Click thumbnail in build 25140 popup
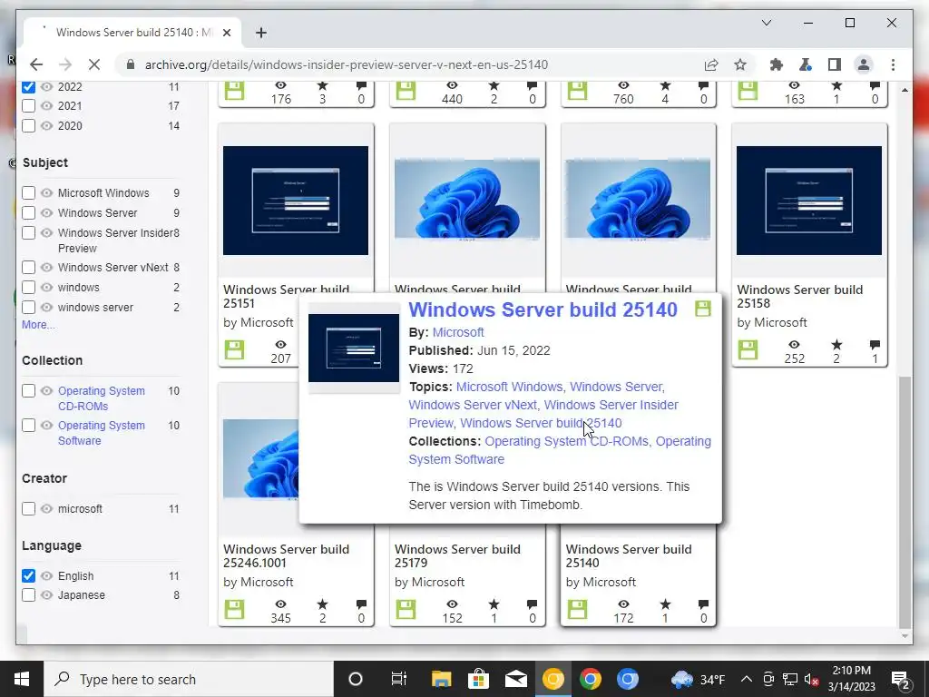 [354, 348]
